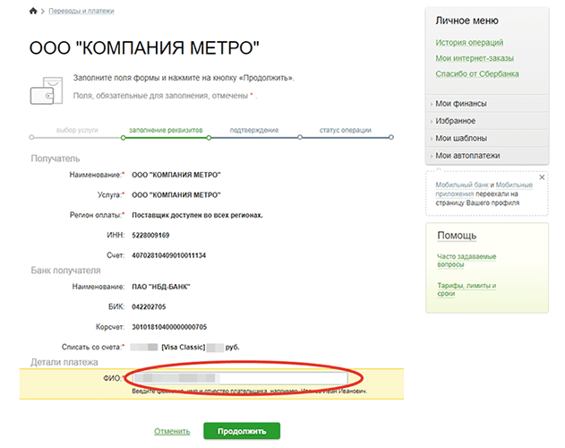Open the Мобильные приложения link
Image resolution: width=565 pixels, height=448 pixels.
click(x=484, y=189)
